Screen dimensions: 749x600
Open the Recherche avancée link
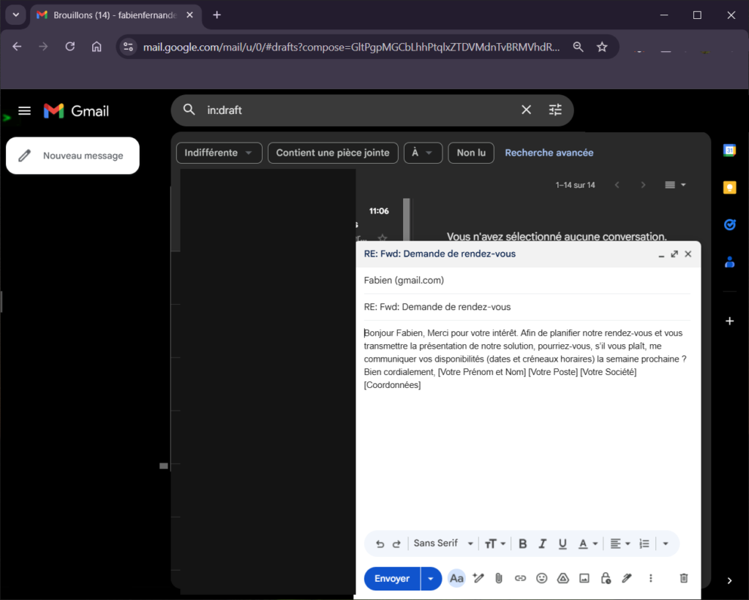(x=549, y=153)
